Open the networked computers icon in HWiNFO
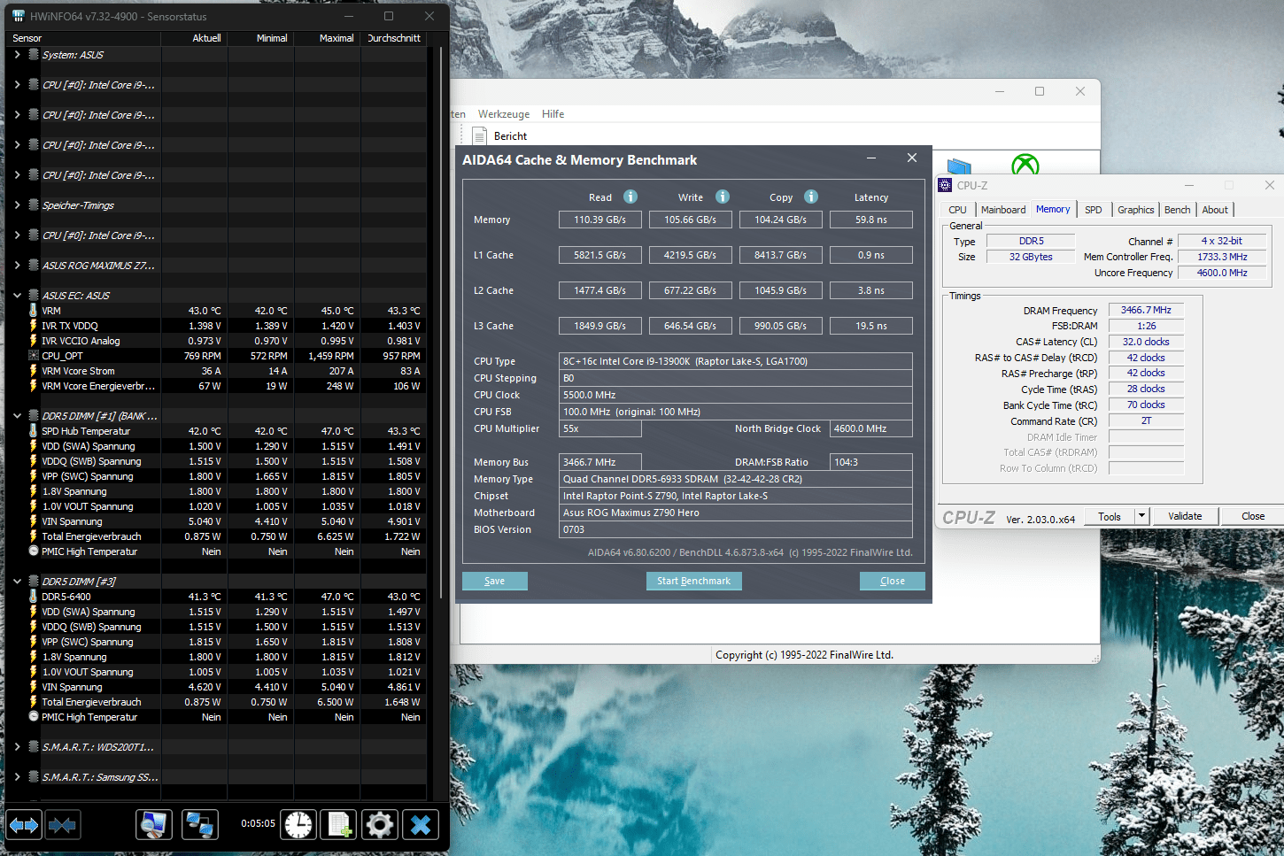 [199, 825]
